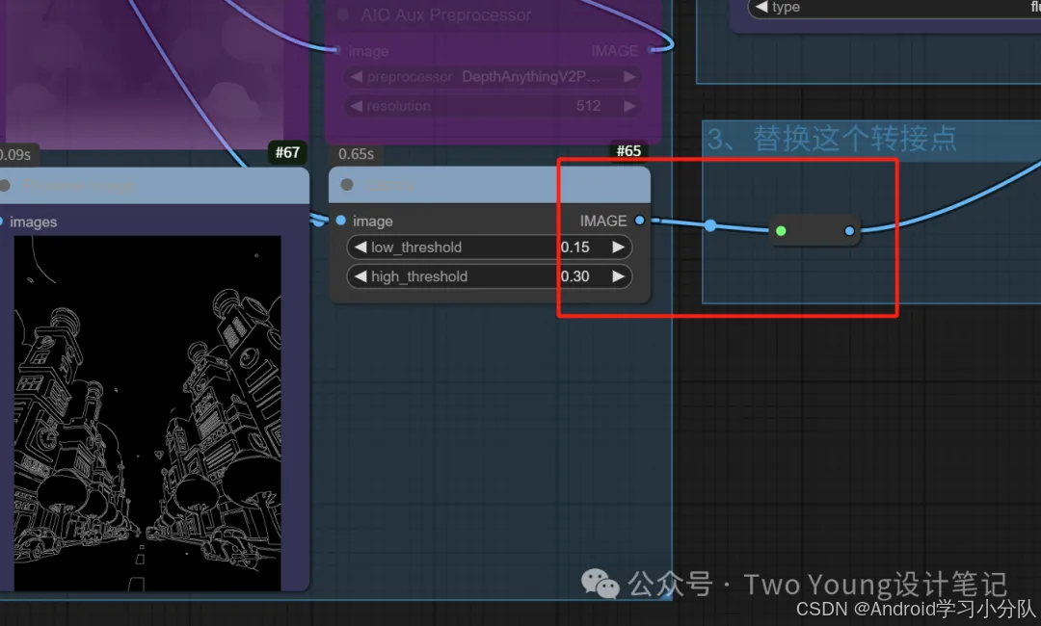Select previous preprocessor with left arrow
The height and width of the screenshot is (626, 1041).
(357, 77)
